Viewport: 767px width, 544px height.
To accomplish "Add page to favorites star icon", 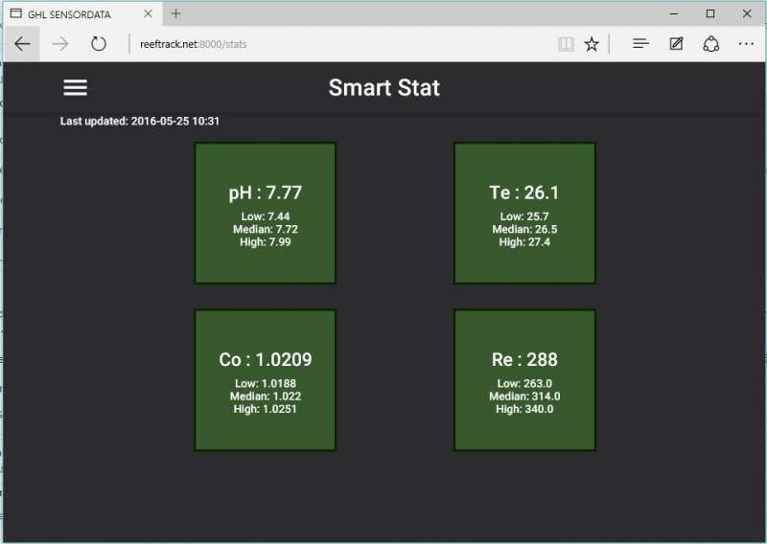I will click(x=592, y=44).
